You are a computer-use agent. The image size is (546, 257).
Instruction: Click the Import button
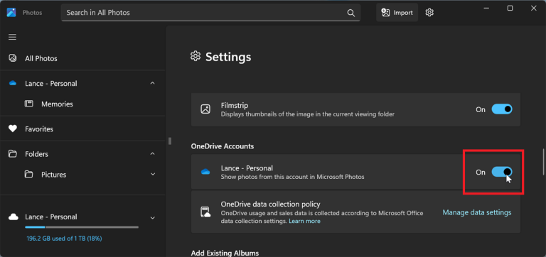click(397, 13)
